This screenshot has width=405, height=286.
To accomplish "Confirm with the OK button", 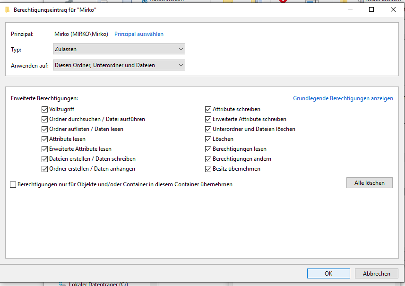I will (328, 273).
